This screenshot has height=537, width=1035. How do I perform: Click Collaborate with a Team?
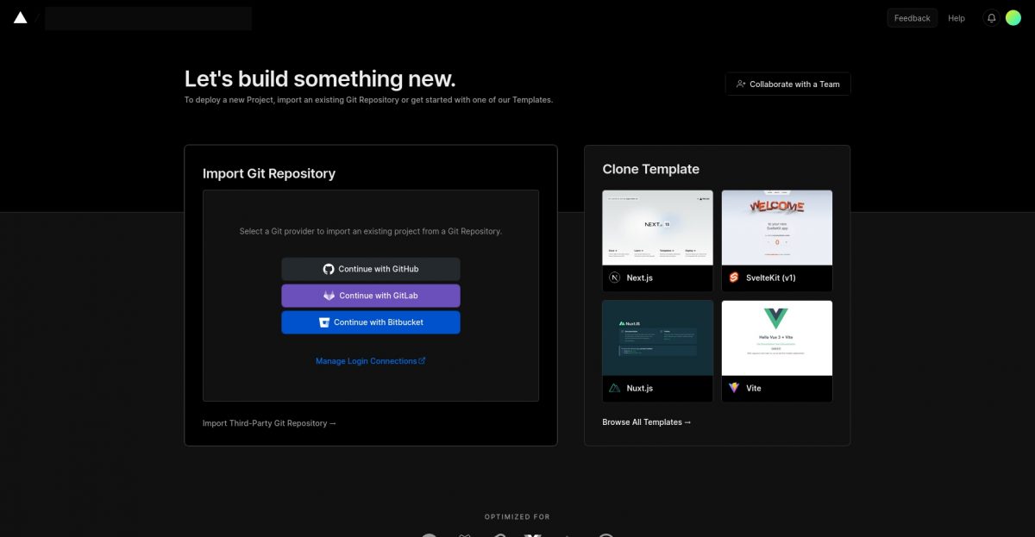788,84
